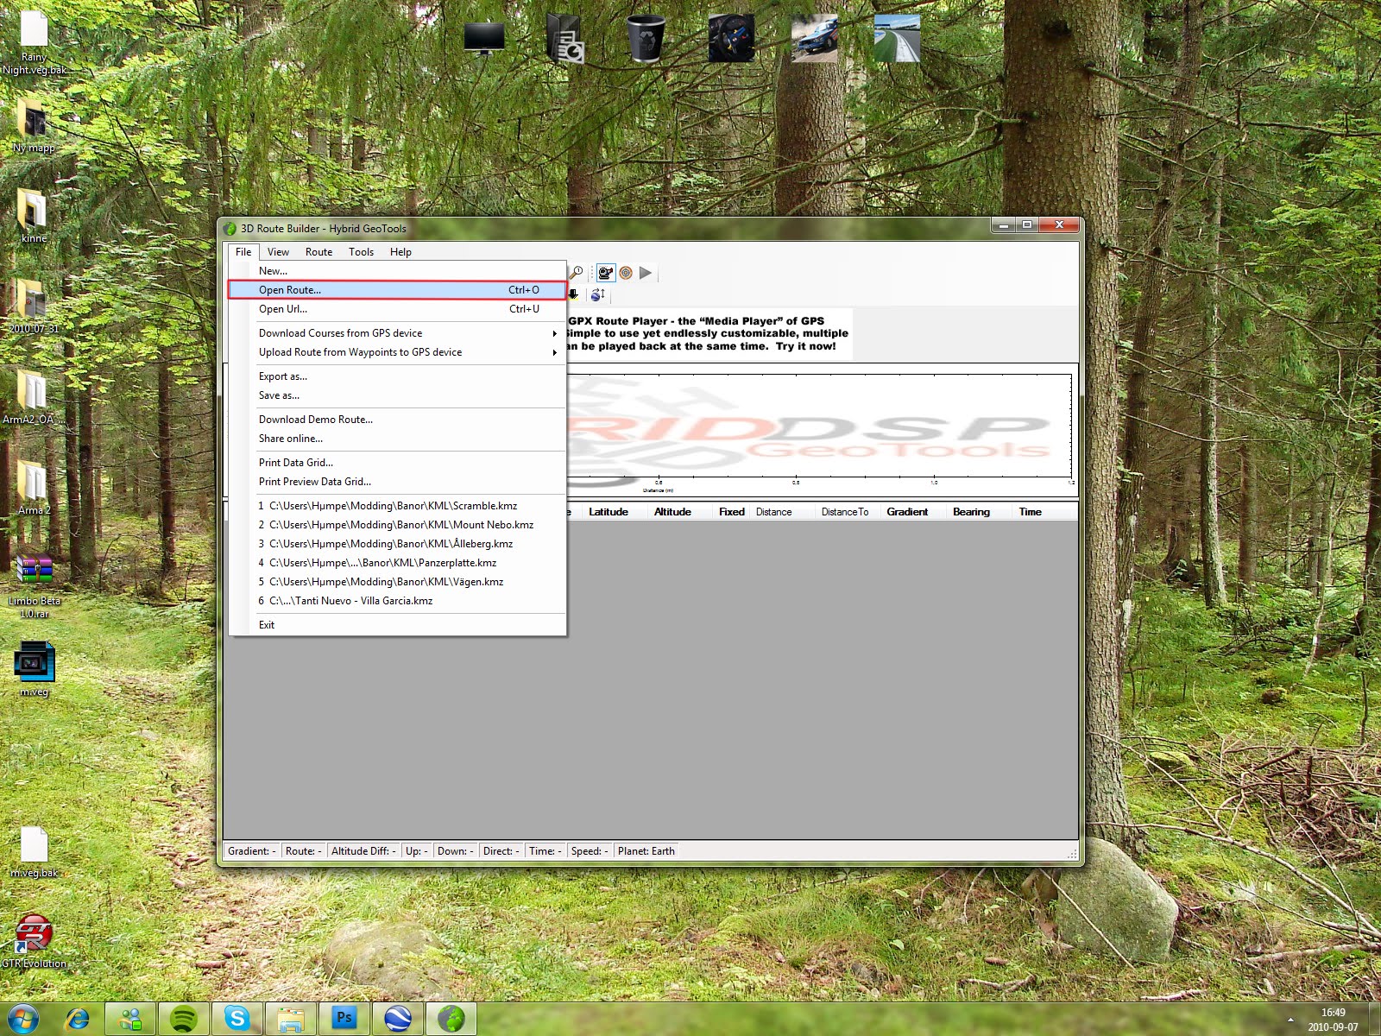Screen dimensions: 1381x1036
Task: Open the steering wheel game desktop icon
Action: [x=731, y=39]
